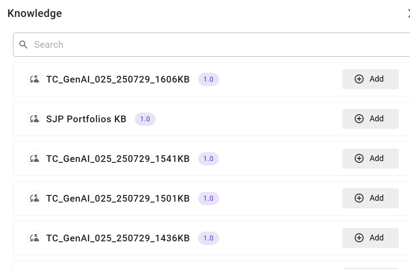Add the TC_GenAI_025_250729_1501KB knowledge base
The width and height of the screenshot is (410, 269).
tap(370, 198)
